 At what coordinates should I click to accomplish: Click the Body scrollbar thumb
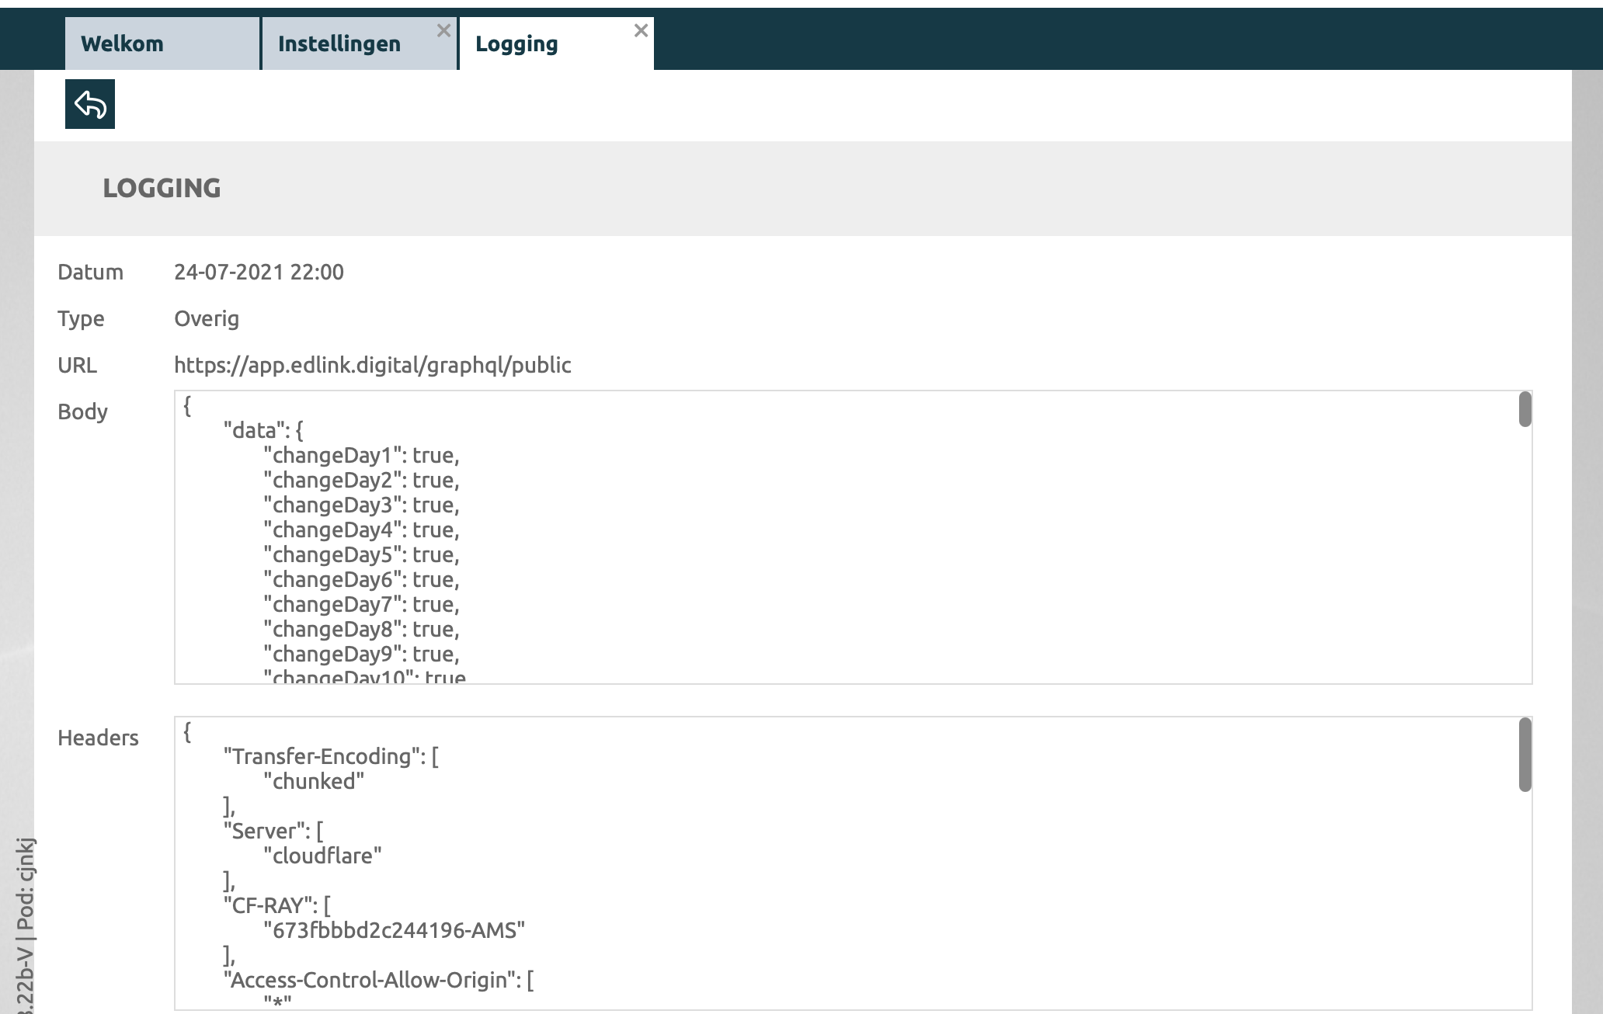click(1525, 410)
